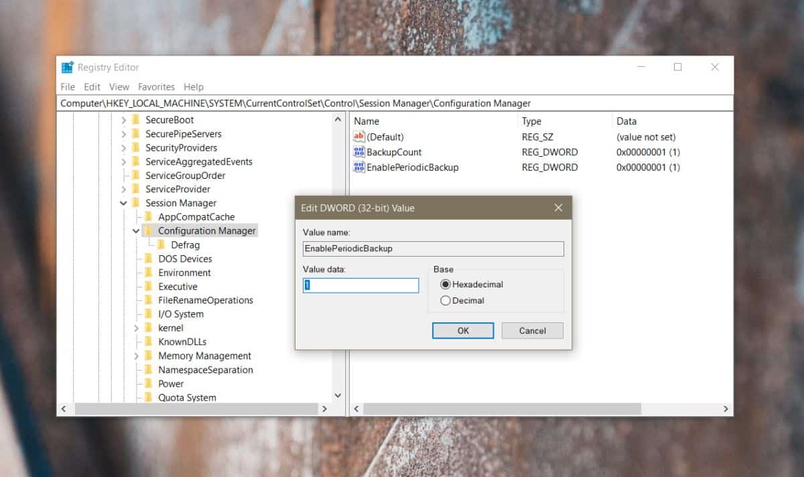Image resolution: width=804 pixels, height=477 pixels.
Task: Select the Decimal base option
Action: tap(446, 301)
